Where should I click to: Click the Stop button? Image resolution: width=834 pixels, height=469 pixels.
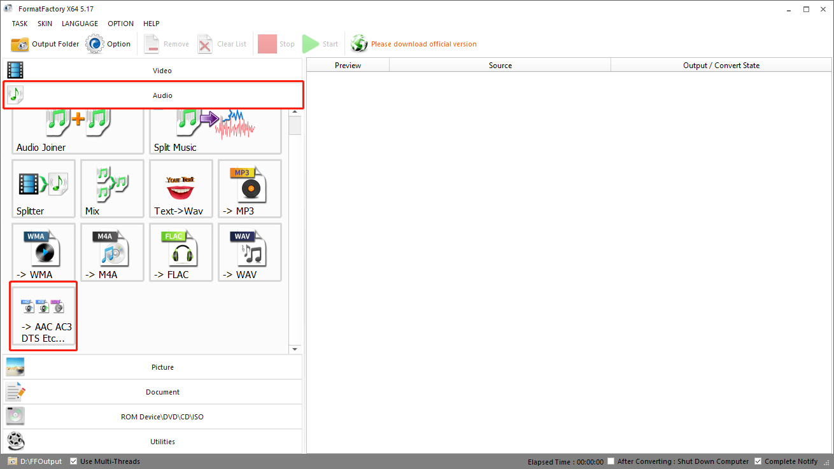[276, 44]
